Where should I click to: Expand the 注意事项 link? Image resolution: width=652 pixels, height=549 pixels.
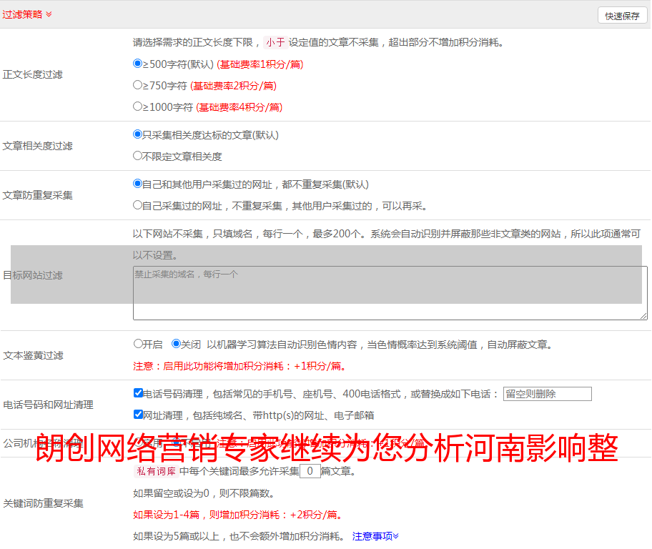[375, 536]
